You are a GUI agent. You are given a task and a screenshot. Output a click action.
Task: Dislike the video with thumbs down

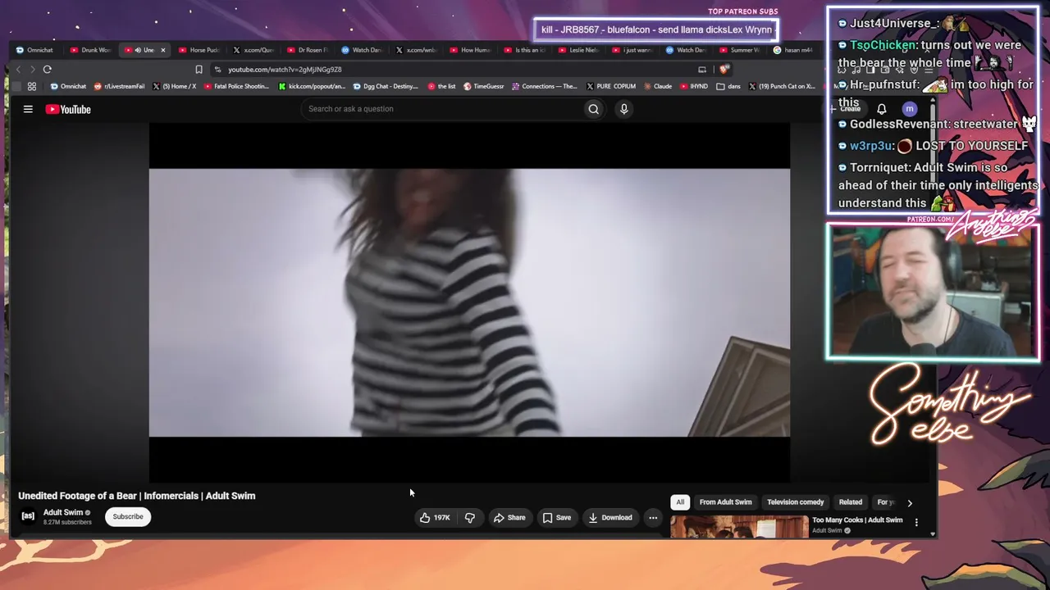point(470,517)
